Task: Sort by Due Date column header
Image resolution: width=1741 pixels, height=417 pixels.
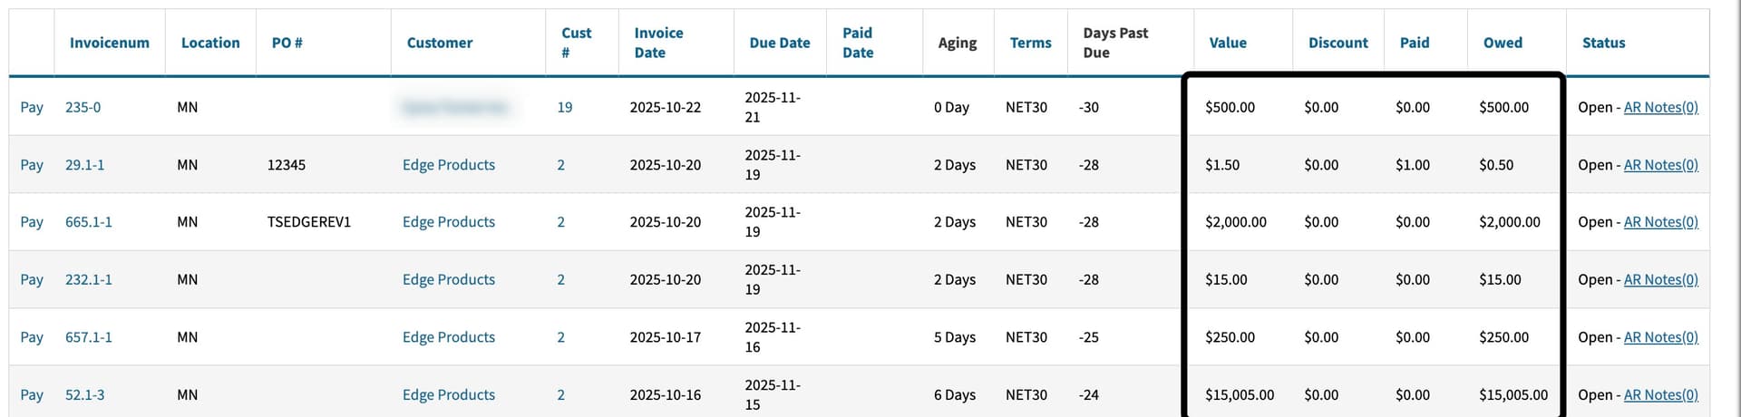Action: [x=779, y=43]
